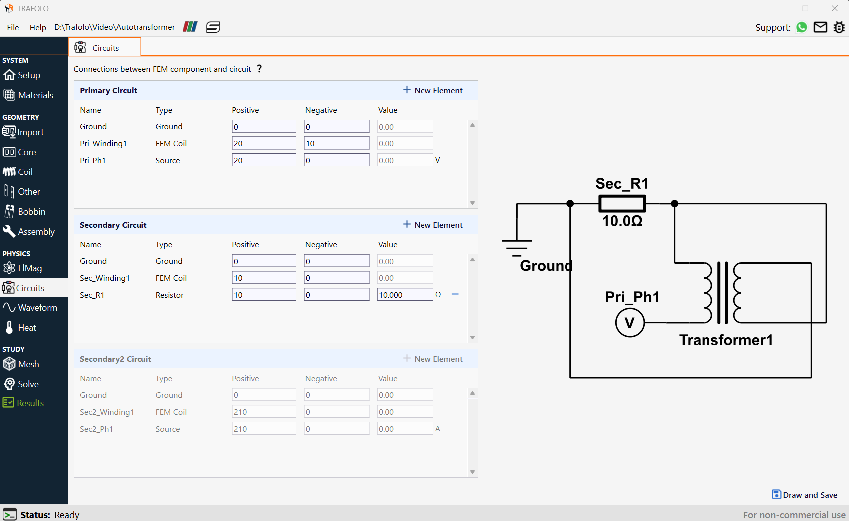Open the ElMag physics section
Image resolution: width=849 pixels, height=521 pixels.
[22, 268]
